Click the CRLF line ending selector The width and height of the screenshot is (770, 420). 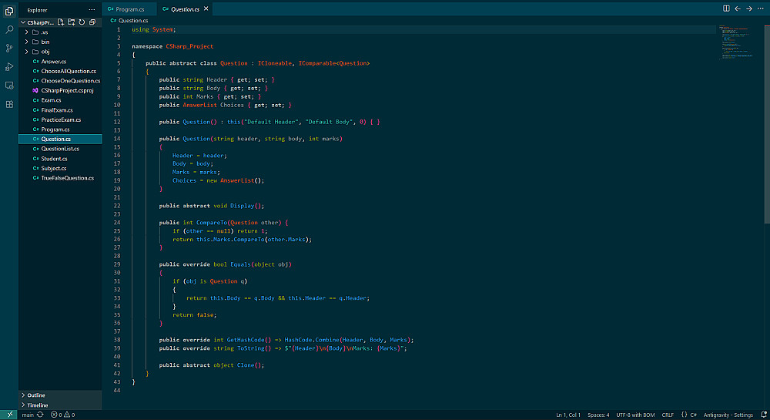click(x=666, y=415)
